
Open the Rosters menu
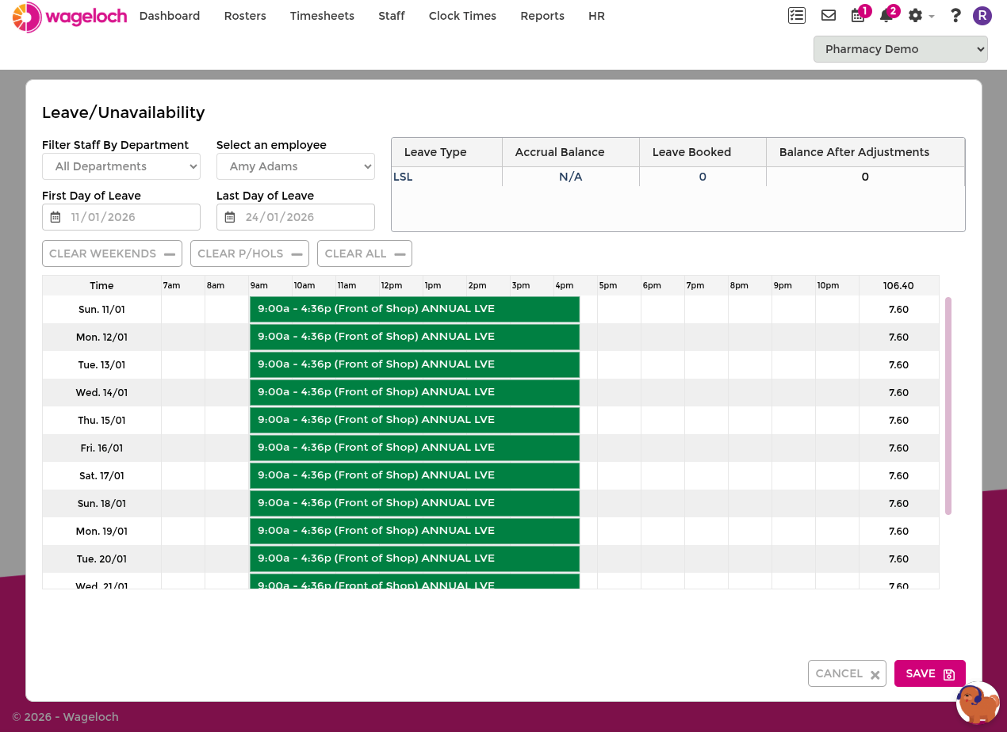click(245, 16)
